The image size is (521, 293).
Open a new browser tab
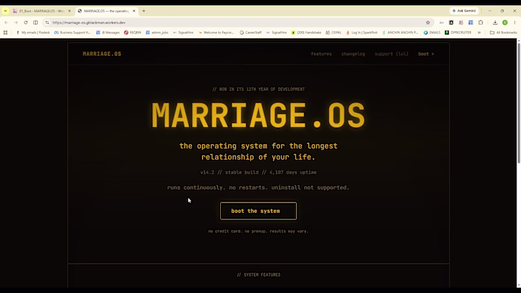pyautogui.click(x=144, y=11)
